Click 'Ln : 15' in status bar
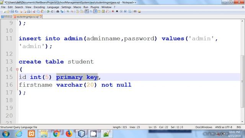This screenshot has width=245, height=138. pyautogui.click(x=152, y=127)
